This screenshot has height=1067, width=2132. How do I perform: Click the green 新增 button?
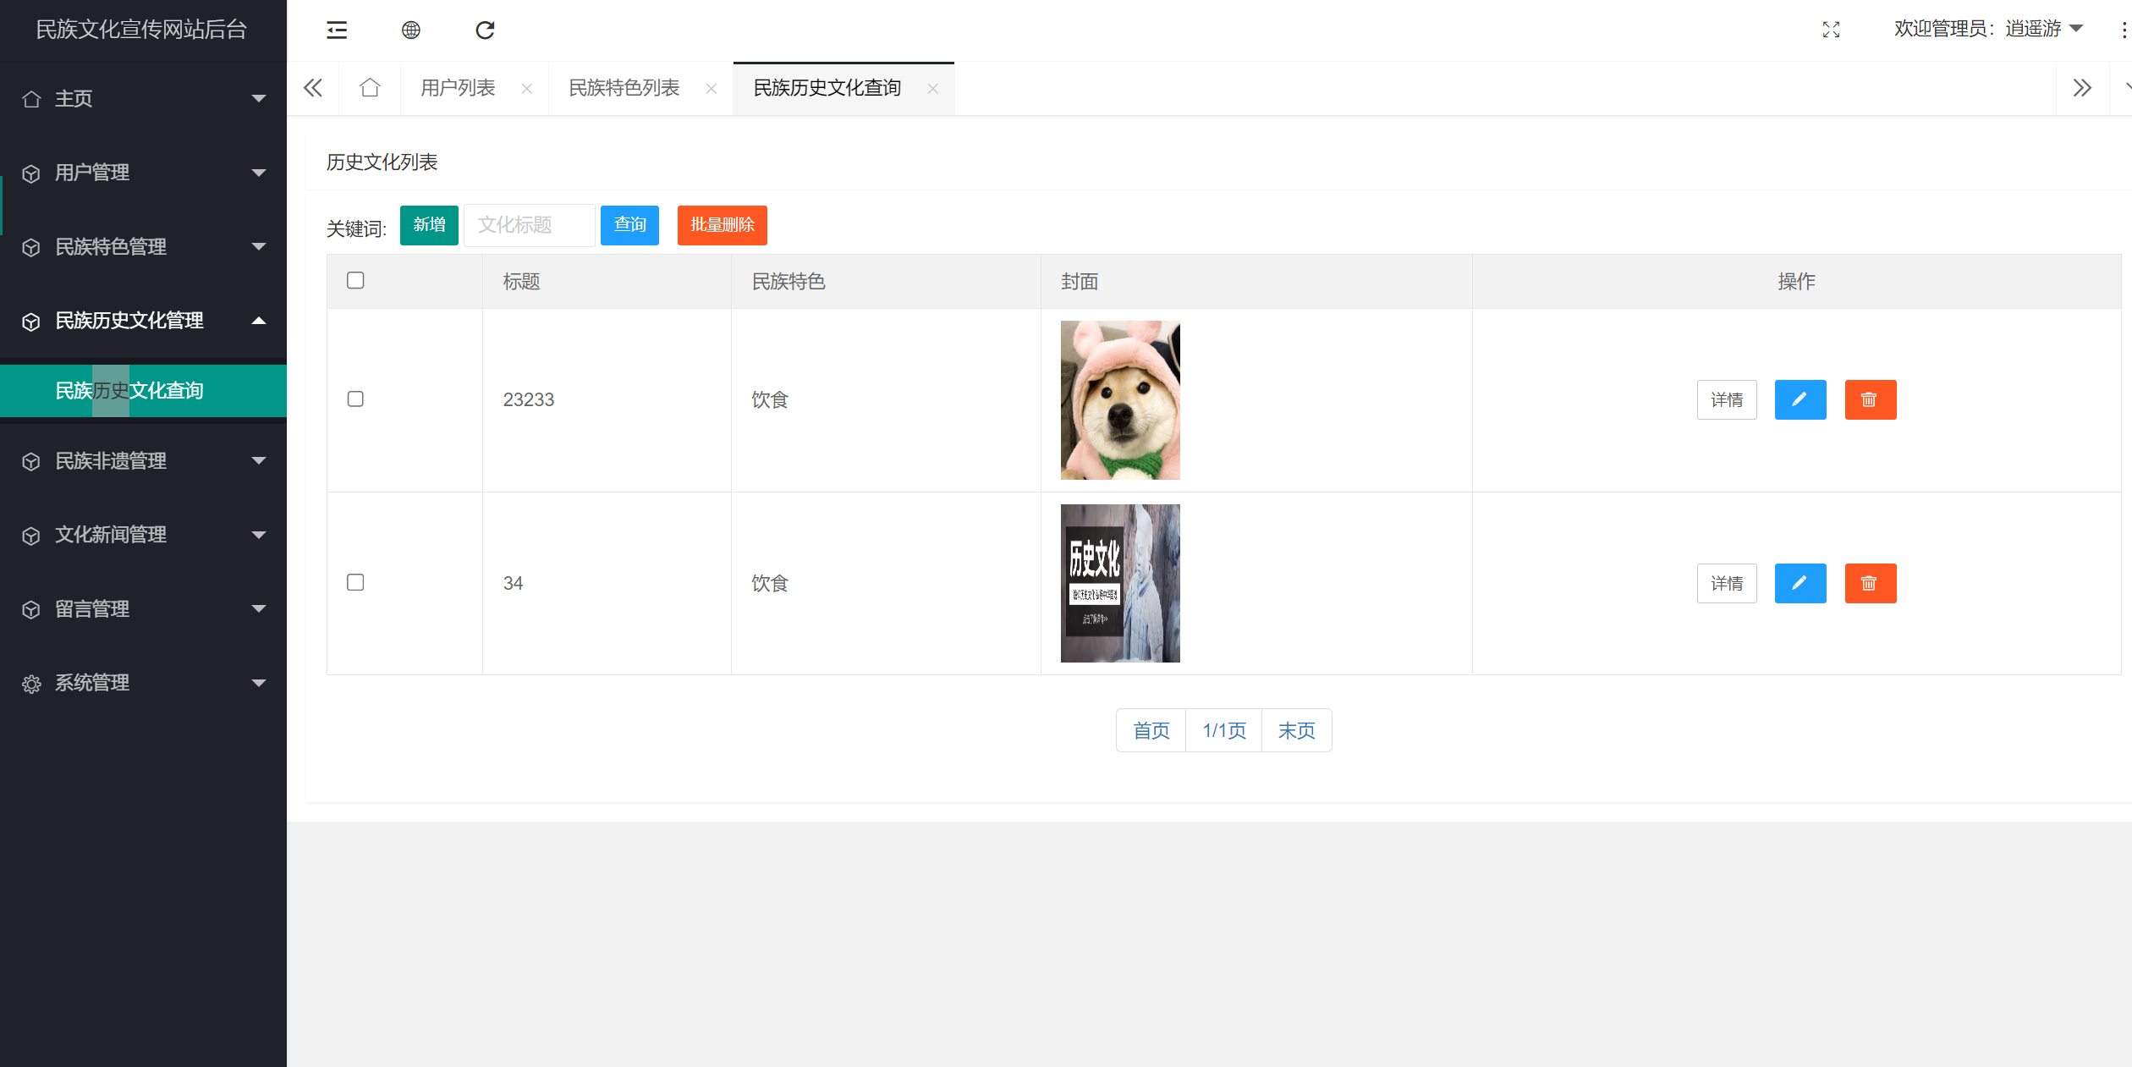(429, 225)
